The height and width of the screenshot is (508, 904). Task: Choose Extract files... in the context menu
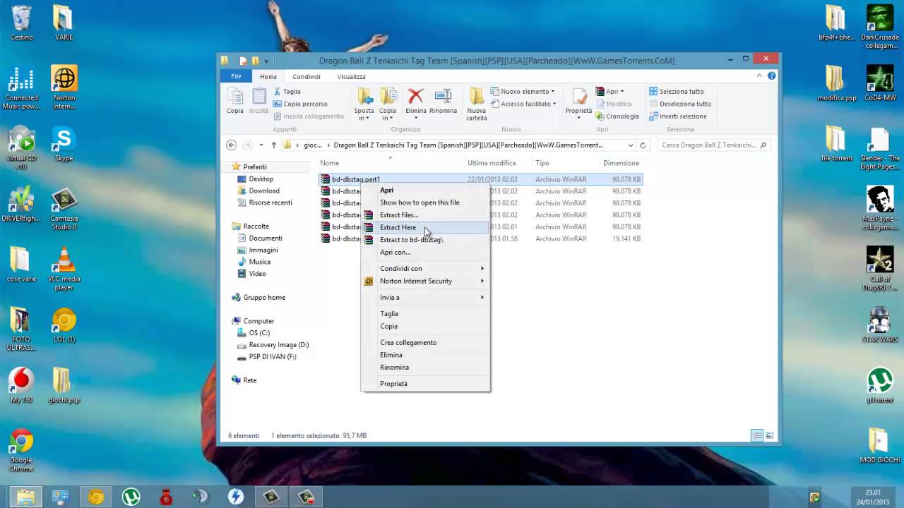point(425,214)
